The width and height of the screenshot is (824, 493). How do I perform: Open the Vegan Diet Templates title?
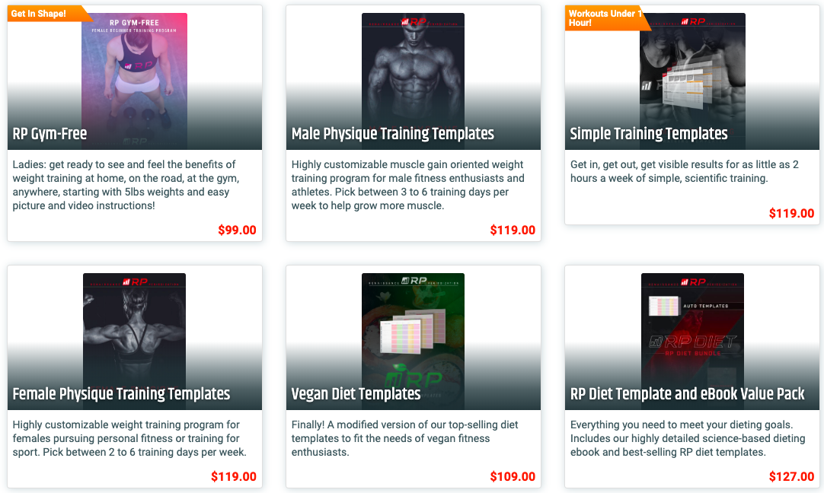(x=356, y=394)
